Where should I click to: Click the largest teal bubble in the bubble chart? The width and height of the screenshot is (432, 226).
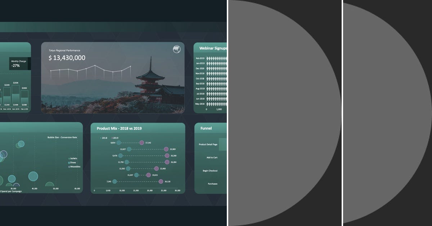[x=33, y=175]
